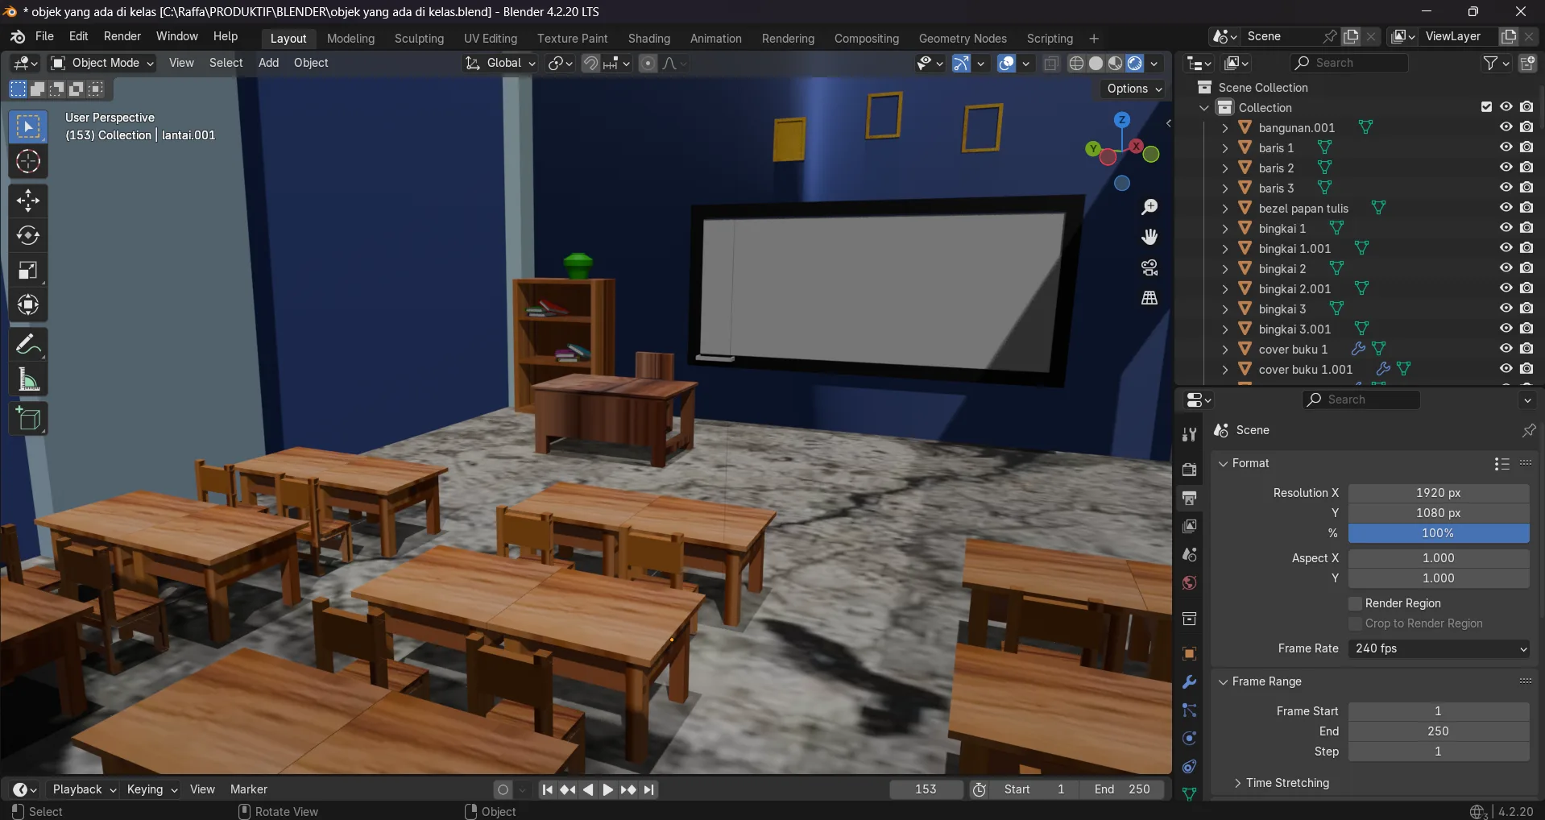Click the zoom magnifier in viewport
Screen dimensions: 1545x820
[x=1149, y=207]
